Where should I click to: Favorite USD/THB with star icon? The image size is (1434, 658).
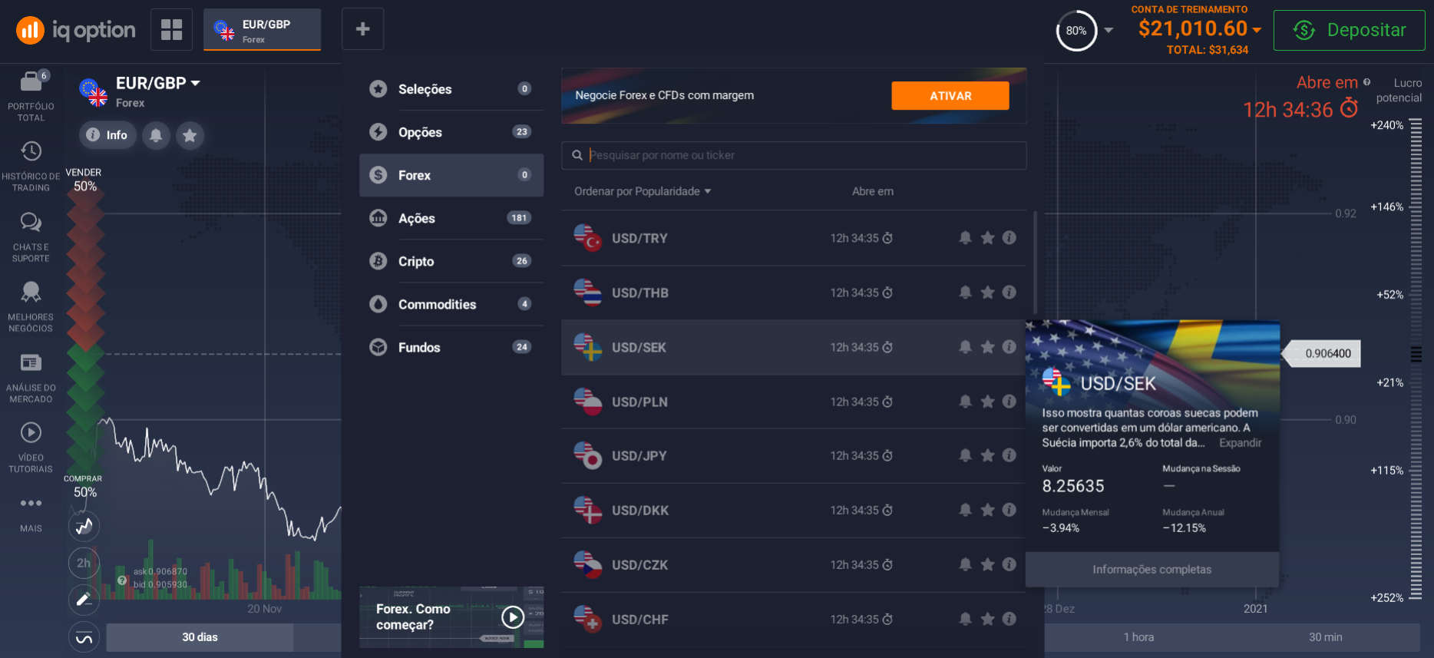[x=987, y=293]
